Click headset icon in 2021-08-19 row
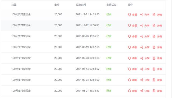This screenshot has width=172, height=98. [130, 47]
